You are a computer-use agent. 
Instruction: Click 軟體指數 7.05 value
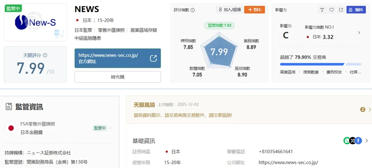[x=197, y=74]
